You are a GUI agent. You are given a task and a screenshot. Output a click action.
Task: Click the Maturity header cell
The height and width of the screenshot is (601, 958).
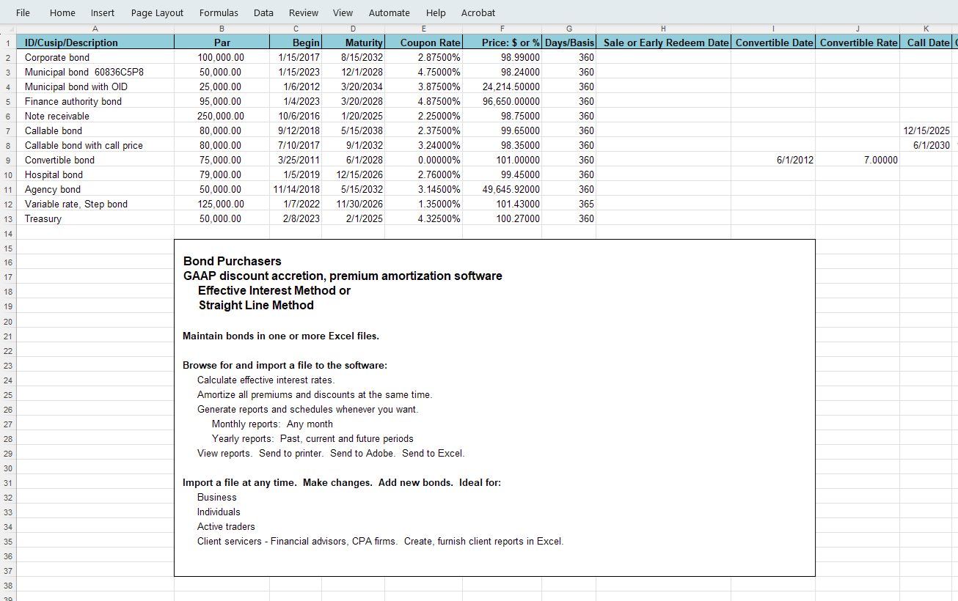click(x=353, y=43)
